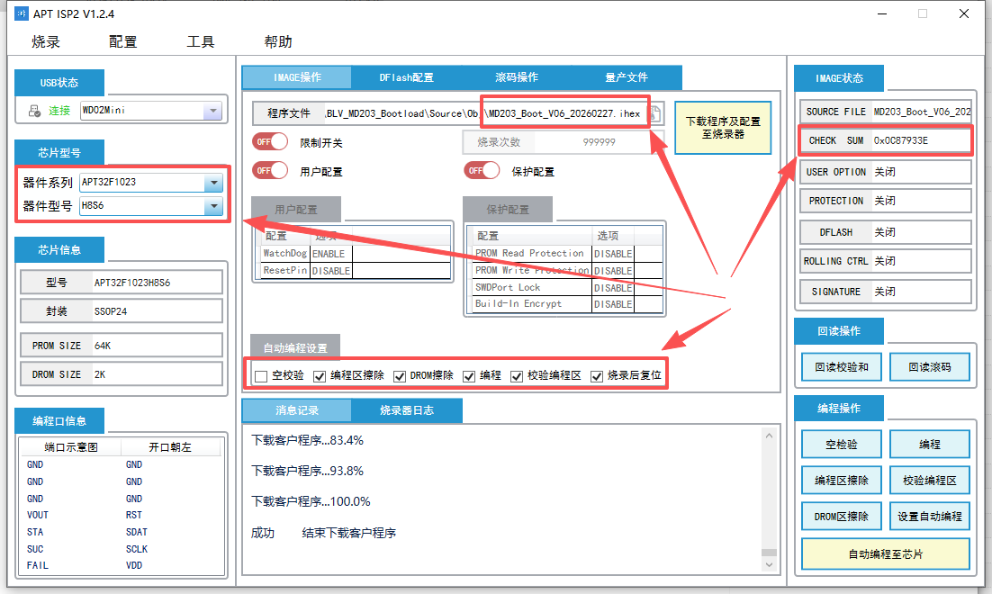Click 下载程序及配置至烧录器 button
This screenshot has width=992, height=594.
[723, 128]
